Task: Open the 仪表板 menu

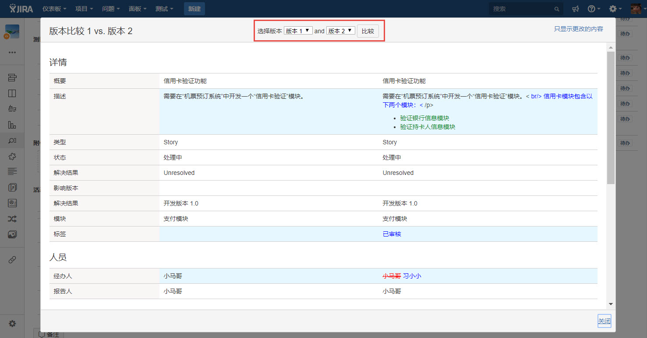Action: 54,9
